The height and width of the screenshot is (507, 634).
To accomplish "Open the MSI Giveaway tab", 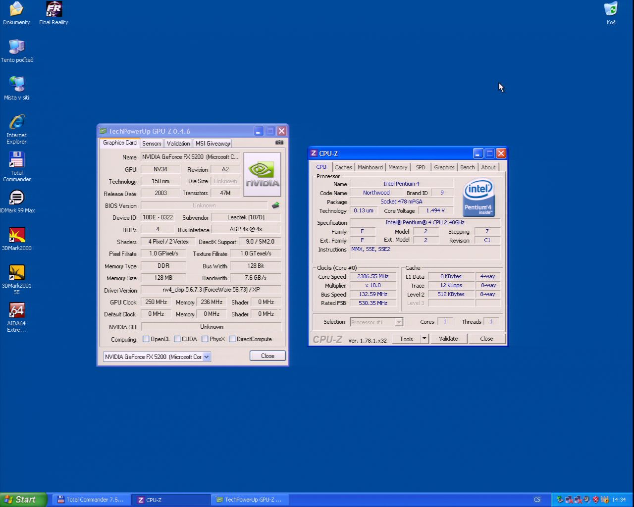I will pyautogui.click(x=213, y=144).
